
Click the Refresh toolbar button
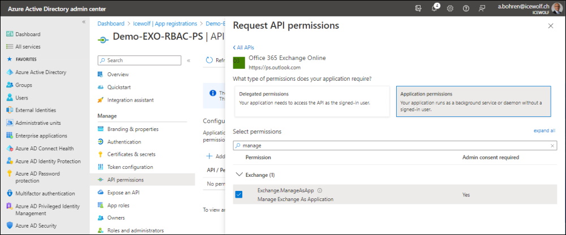[x=215, y=60]
